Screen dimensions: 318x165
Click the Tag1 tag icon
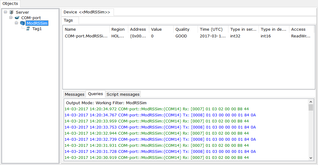pyautogui.click(x=28, y=29)
